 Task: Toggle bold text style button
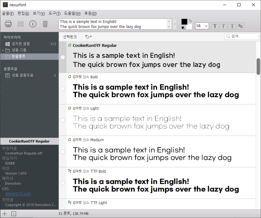coord(215,26)
